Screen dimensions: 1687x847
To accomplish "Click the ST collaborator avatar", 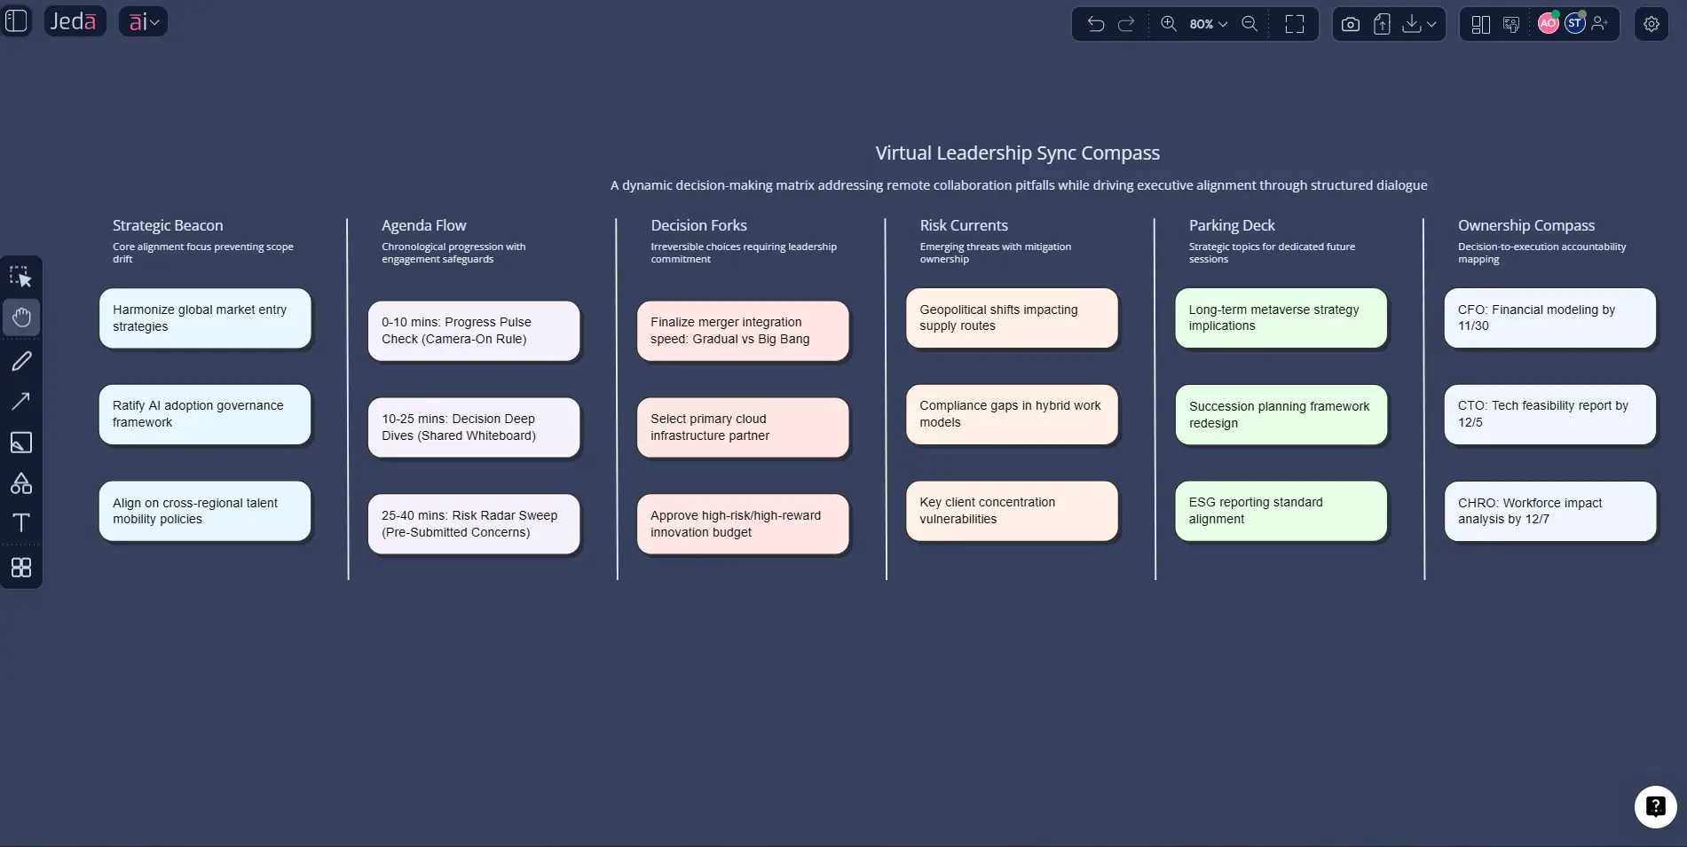I will point(1575,24).
